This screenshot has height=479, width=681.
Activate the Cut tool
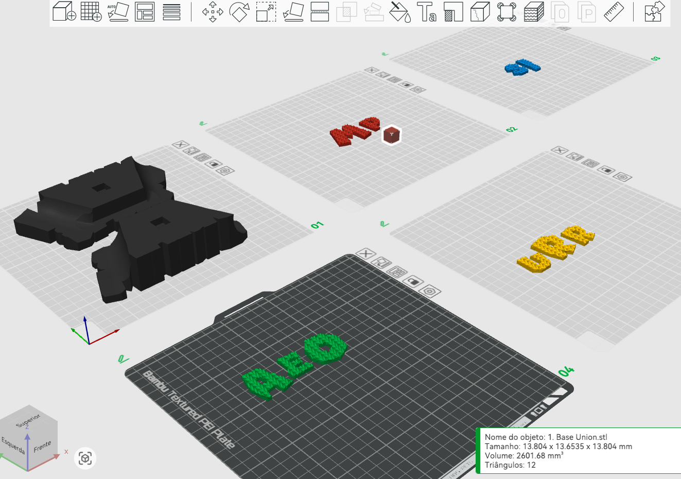(x=320, y=11)
